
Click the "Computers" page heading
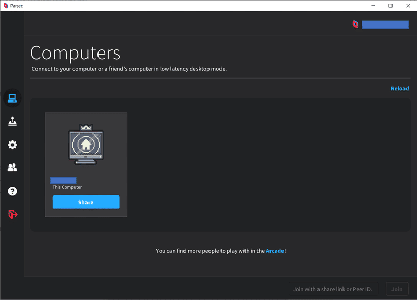(75, 53)
